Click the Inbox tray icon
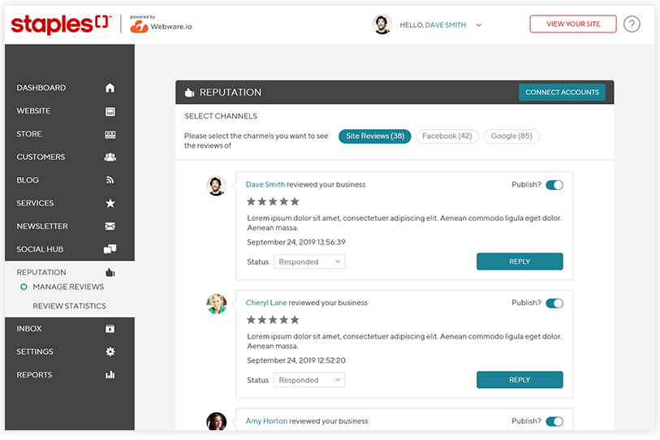 (x=110, y=329)
